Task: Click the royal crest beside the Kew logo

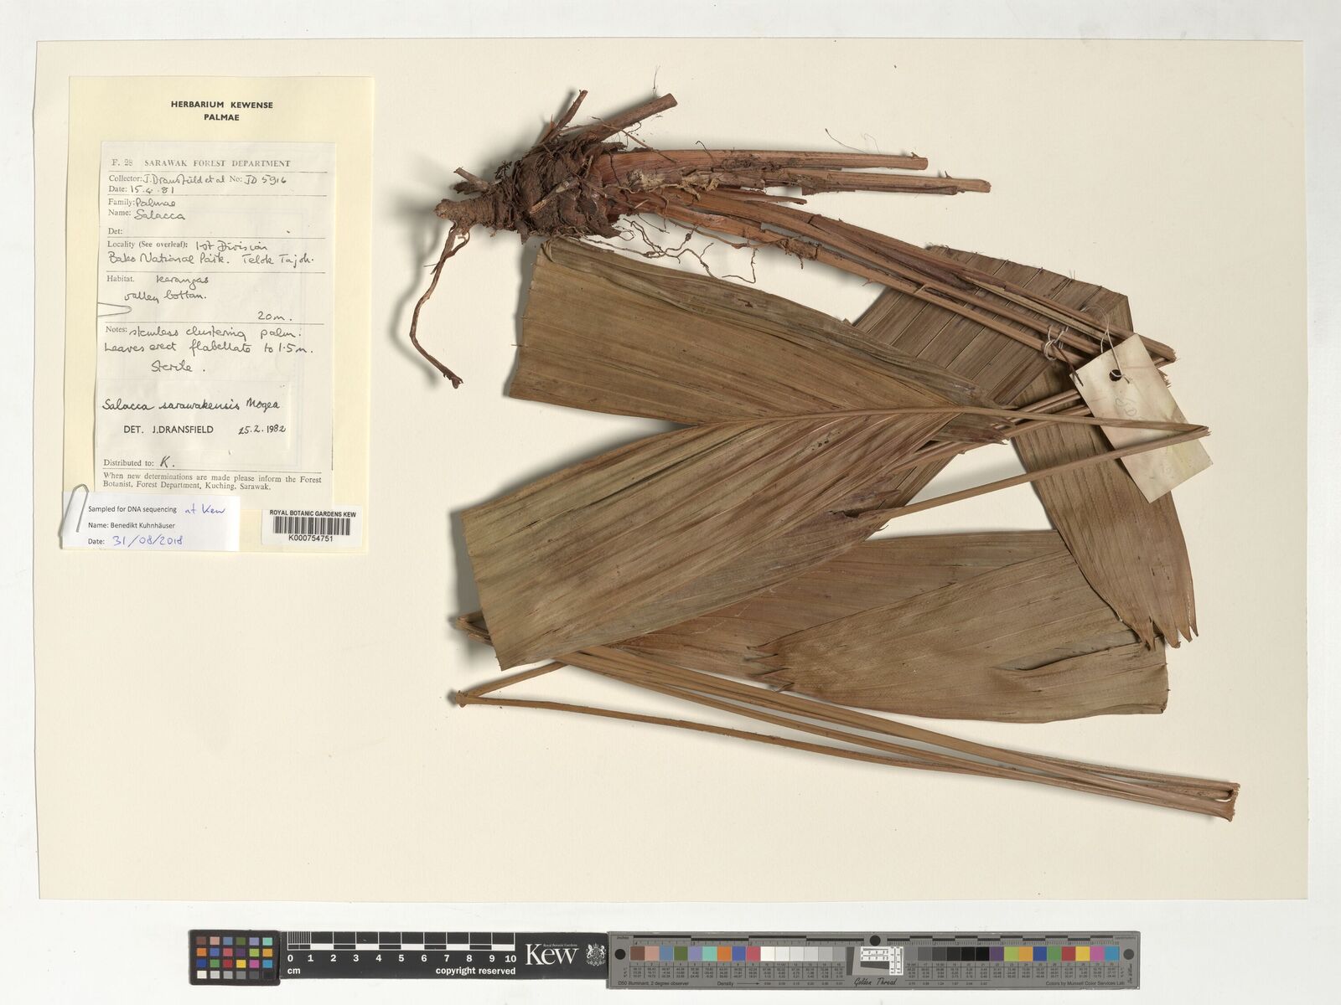Action: [x=595, y=954]
